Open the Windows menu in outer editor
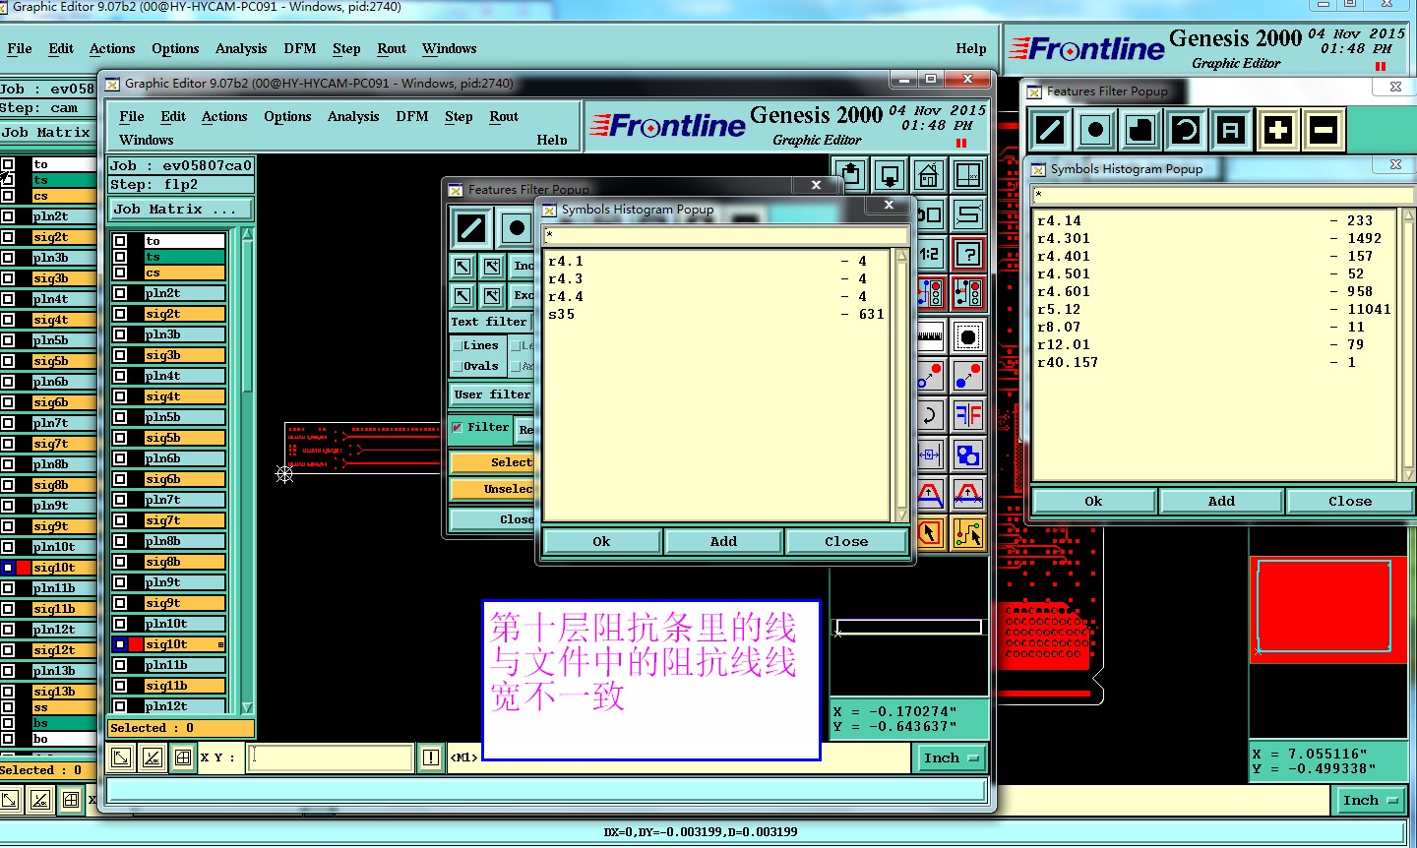 coord(450,48)
